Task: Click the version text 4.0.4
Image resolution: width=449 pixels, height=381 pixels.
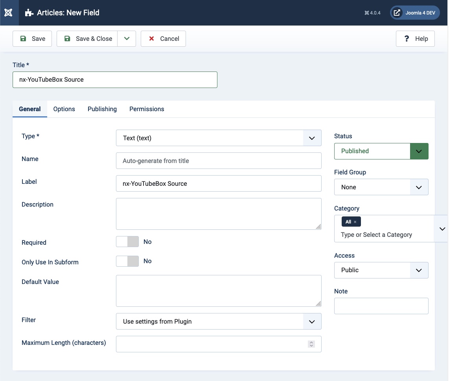Action: (375, 13)
